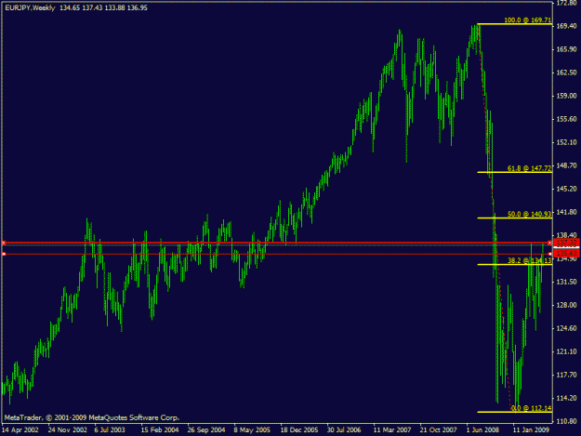Click the 117.70 price axis label
Screen dimensions: 581x436
pos(566,375)
